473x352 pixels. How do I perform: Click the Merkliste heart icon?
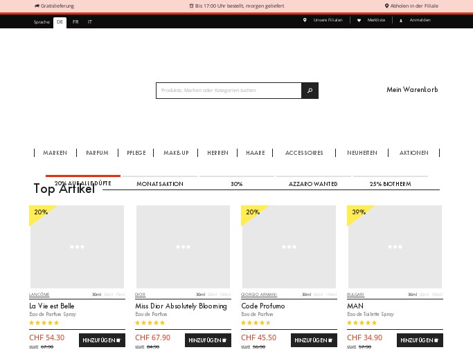(x=359, y=20)
